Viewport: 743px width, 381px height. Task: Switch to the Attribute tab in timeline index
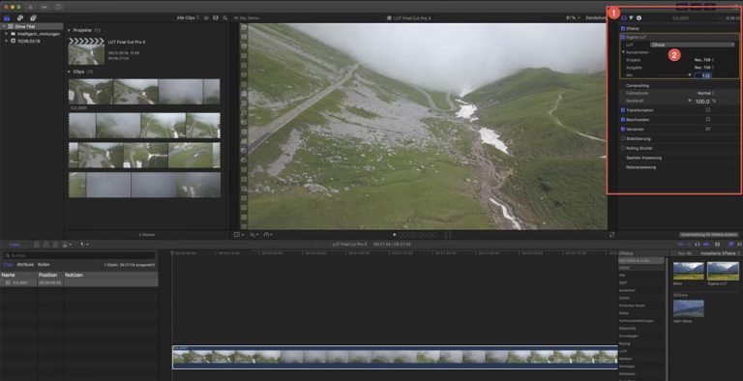click(x=25, y=264)
